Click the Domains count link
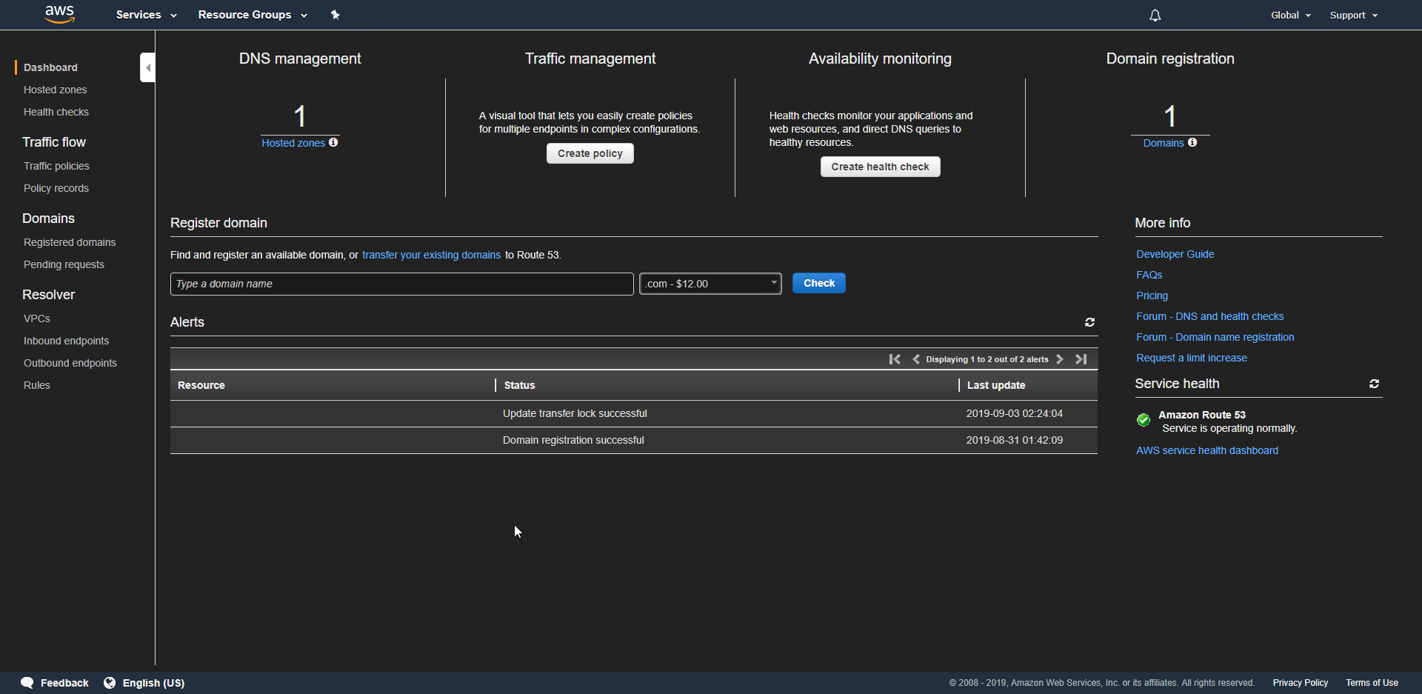The image size is (1422, 694). click(x=1164, y=143)
